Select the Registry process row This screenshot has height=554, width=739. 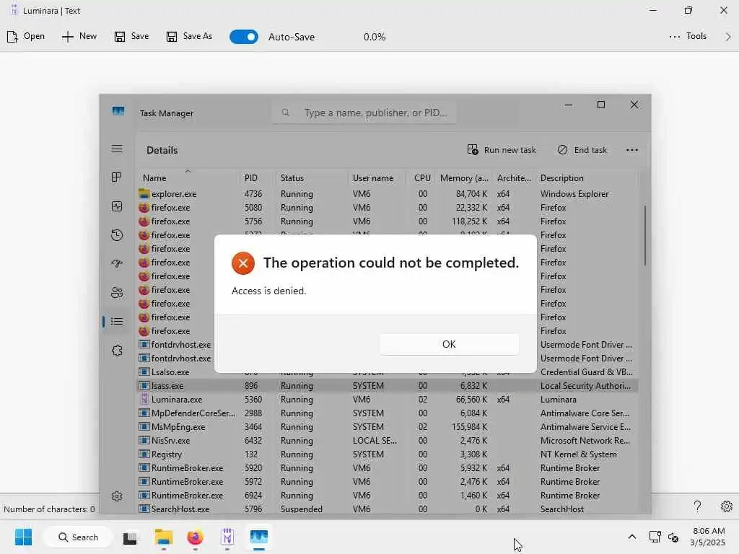388,454
